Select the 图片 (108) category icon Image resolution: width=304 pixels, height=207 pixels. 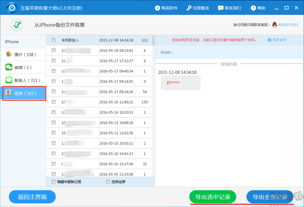pos(9,54)
